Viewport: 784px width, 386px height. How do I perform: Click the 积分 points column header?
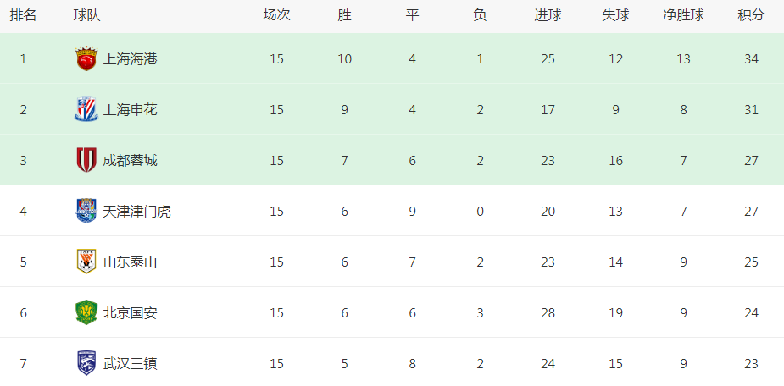coord(751,15)
